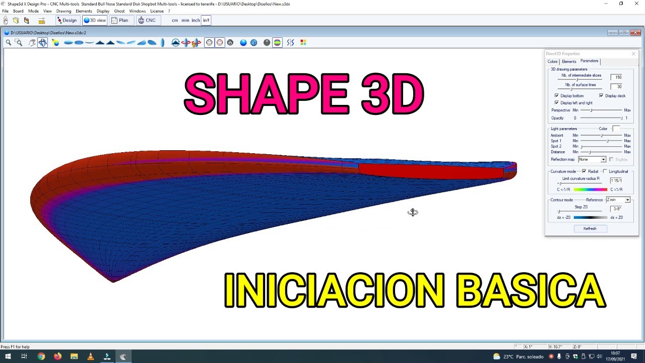This screenshot has height=363, width=645.
Task: Uncheck Display bottom checkbox
Action: [556, 96]
